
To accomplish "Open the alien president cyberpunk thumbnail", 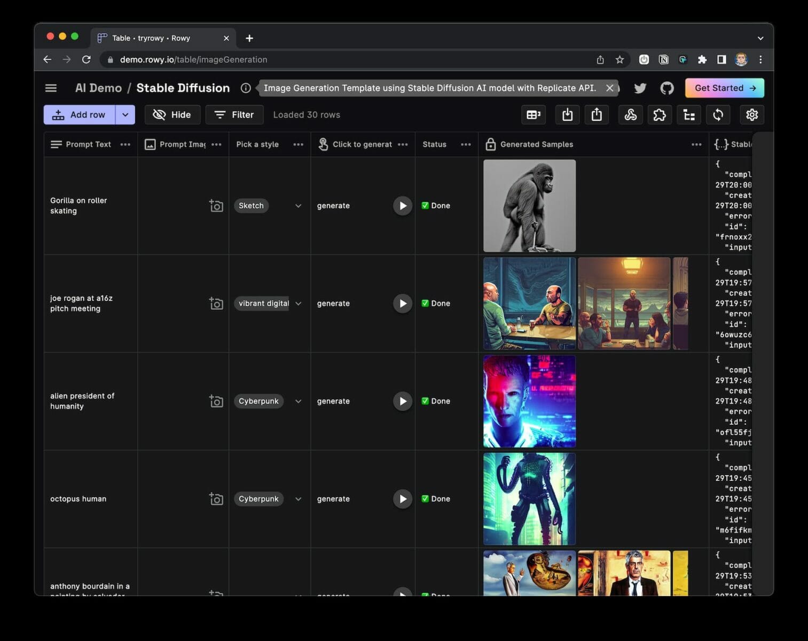I will pos(529,401).
